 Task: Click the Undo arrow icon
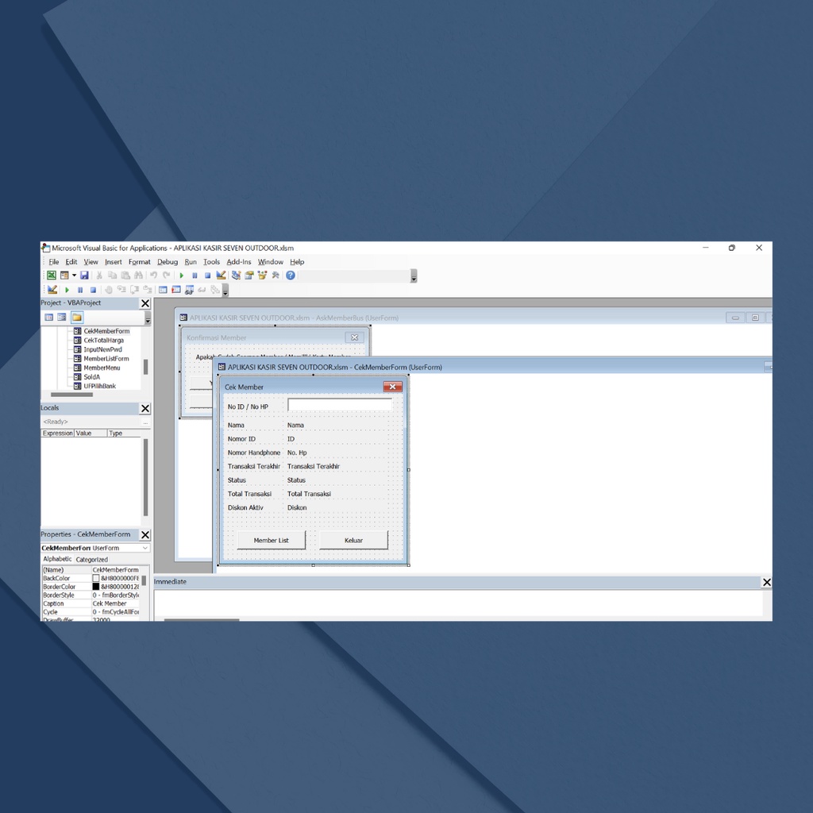coord(153,275)
